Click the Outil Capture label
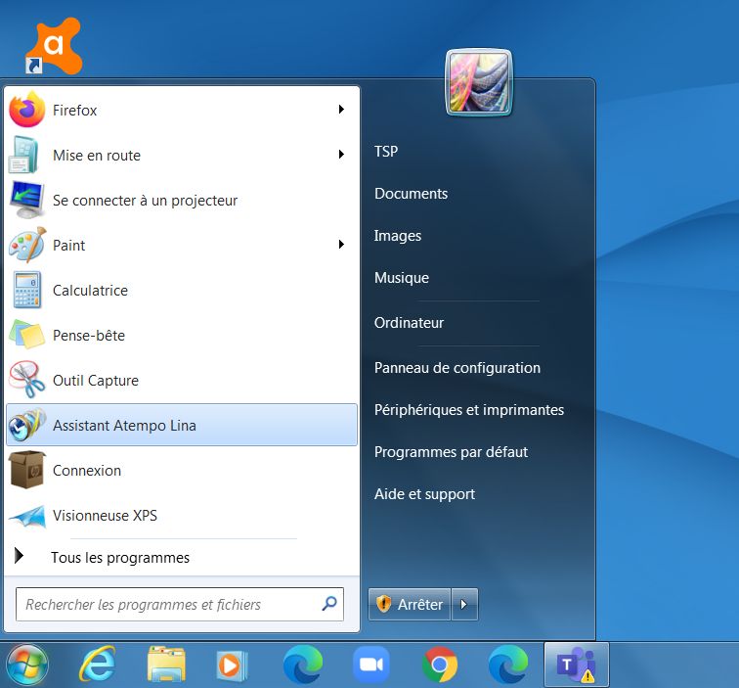 point(96,381)
